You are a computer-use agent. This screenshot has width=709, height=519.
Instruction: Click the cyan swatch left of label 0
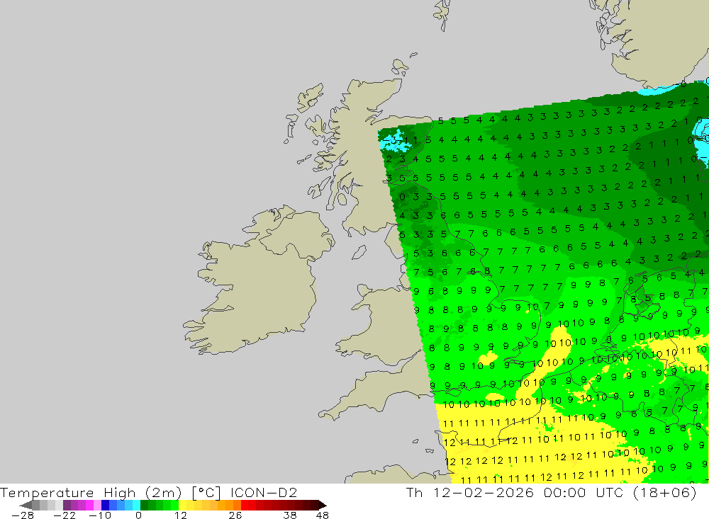pyautogui.click(x=136, y=505)
